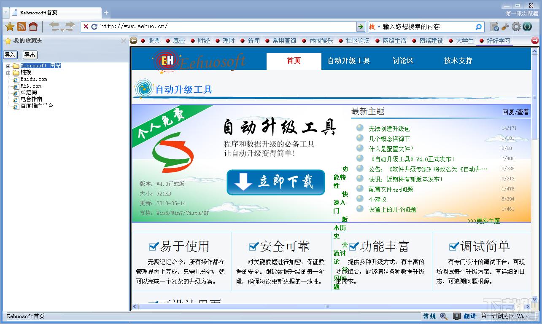Toggle the 安全可靠 checkbox icon

tap(253, 246)
